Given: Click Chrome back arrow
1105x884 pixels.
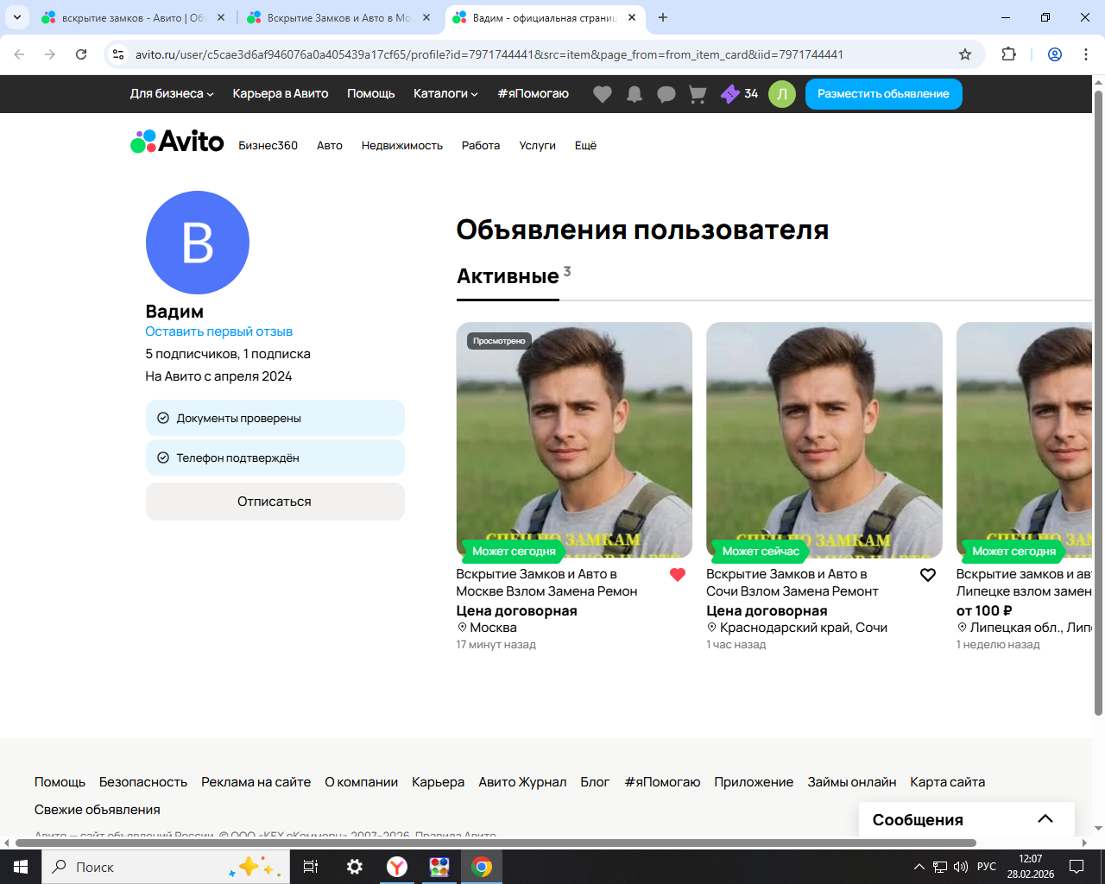Looking at the screenshot, I should [19, 54].
